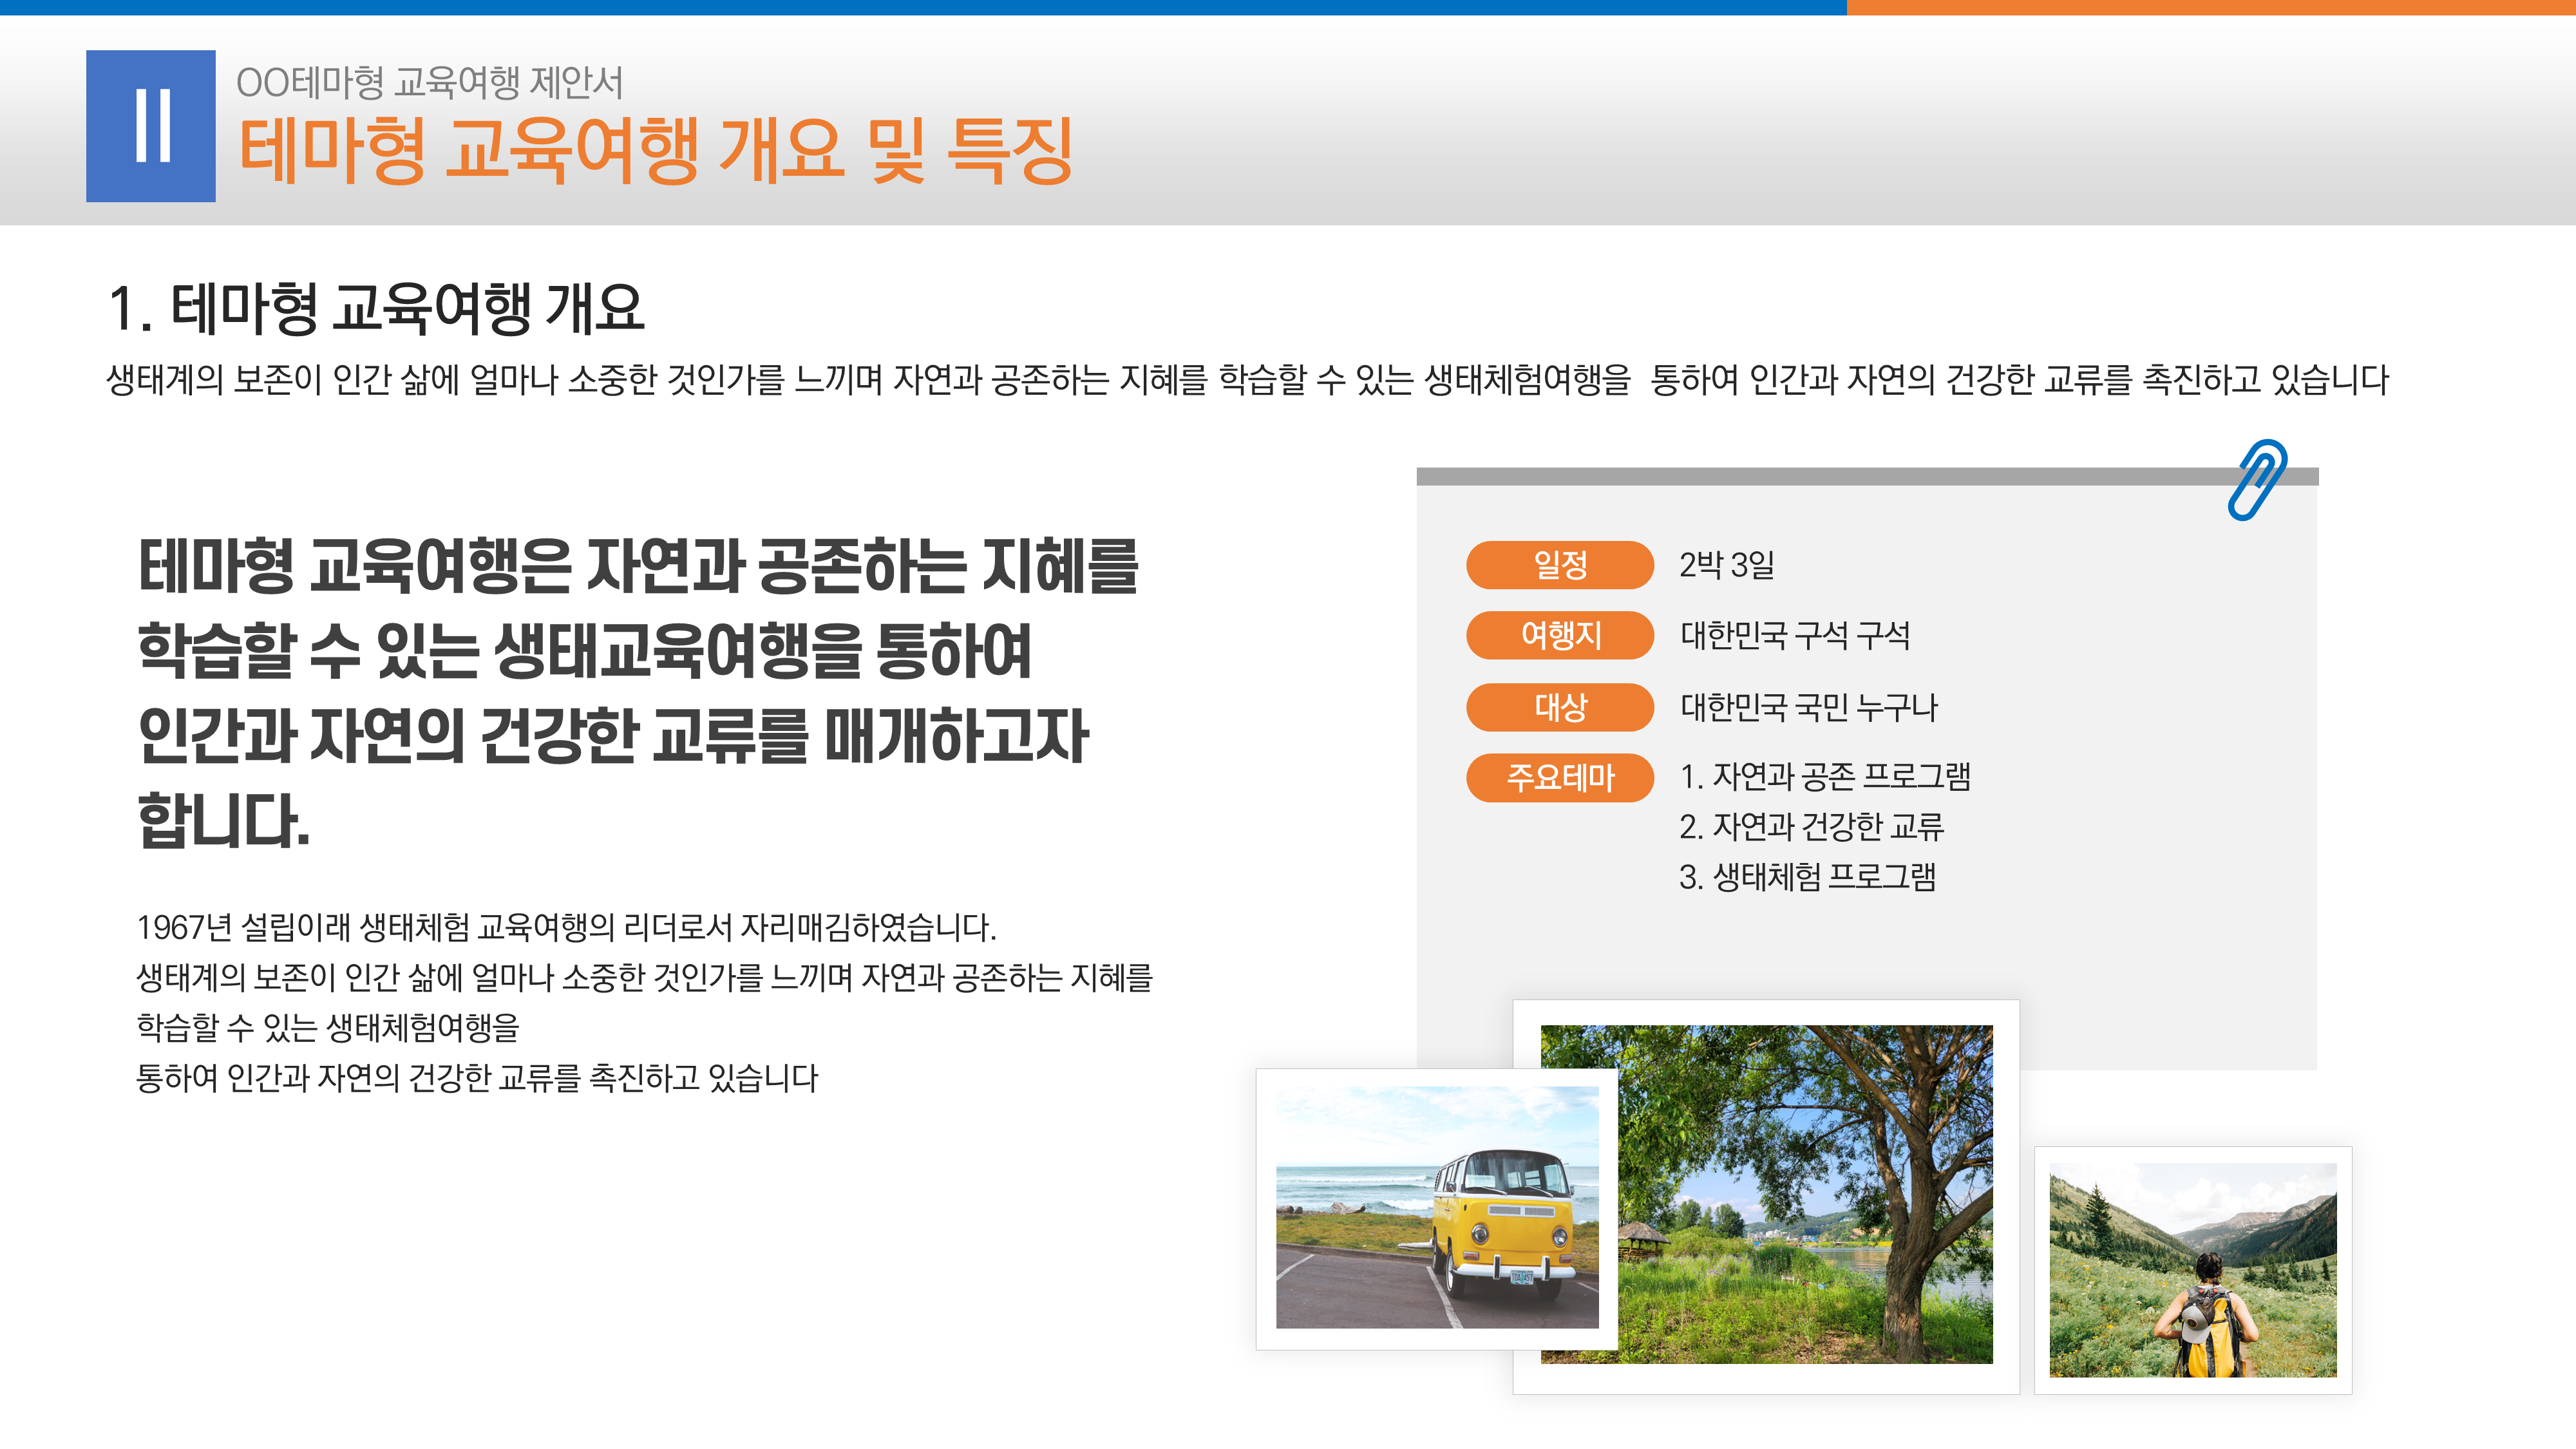Click the line 3. 생태체험 프로그램
2576x1449 pixels.
point(1808,877)
